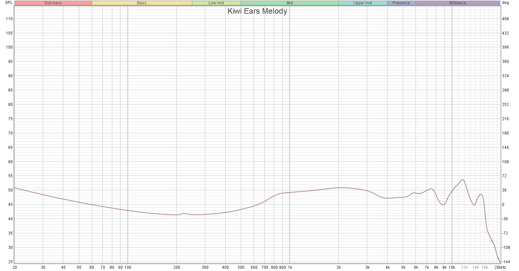Select the 360 degree axis value
This screenshot has width=519, height=271.
point(505,62)
